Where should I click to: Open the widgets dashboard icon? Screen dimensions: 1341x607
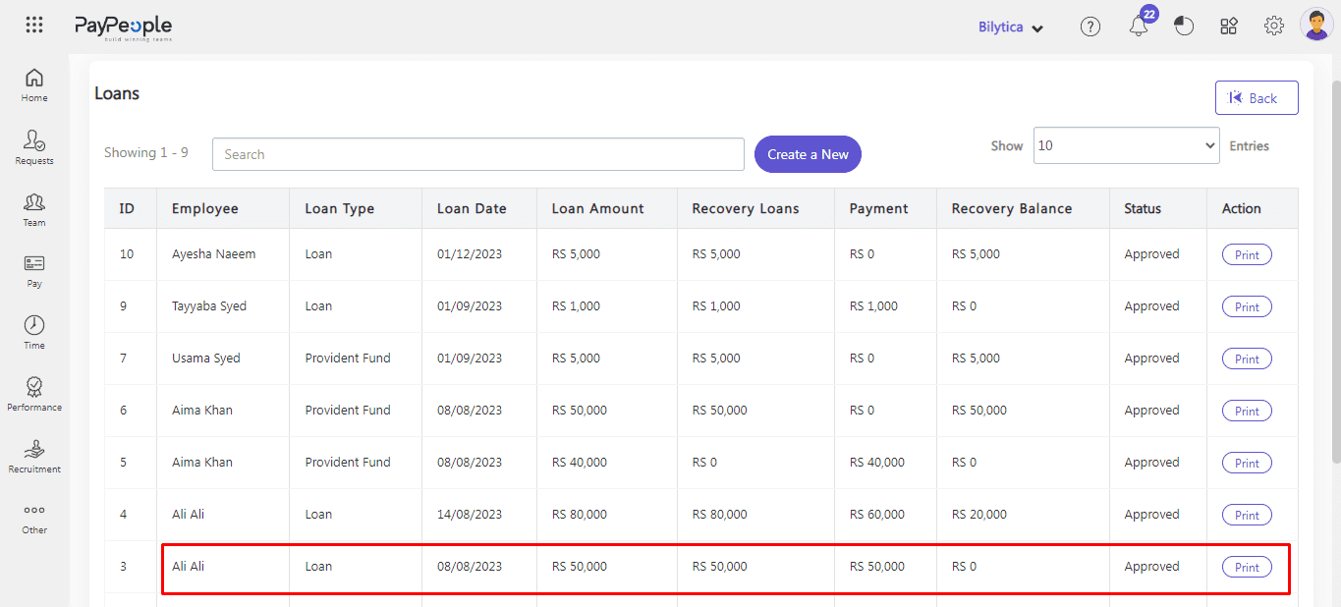click(1229, 27)
